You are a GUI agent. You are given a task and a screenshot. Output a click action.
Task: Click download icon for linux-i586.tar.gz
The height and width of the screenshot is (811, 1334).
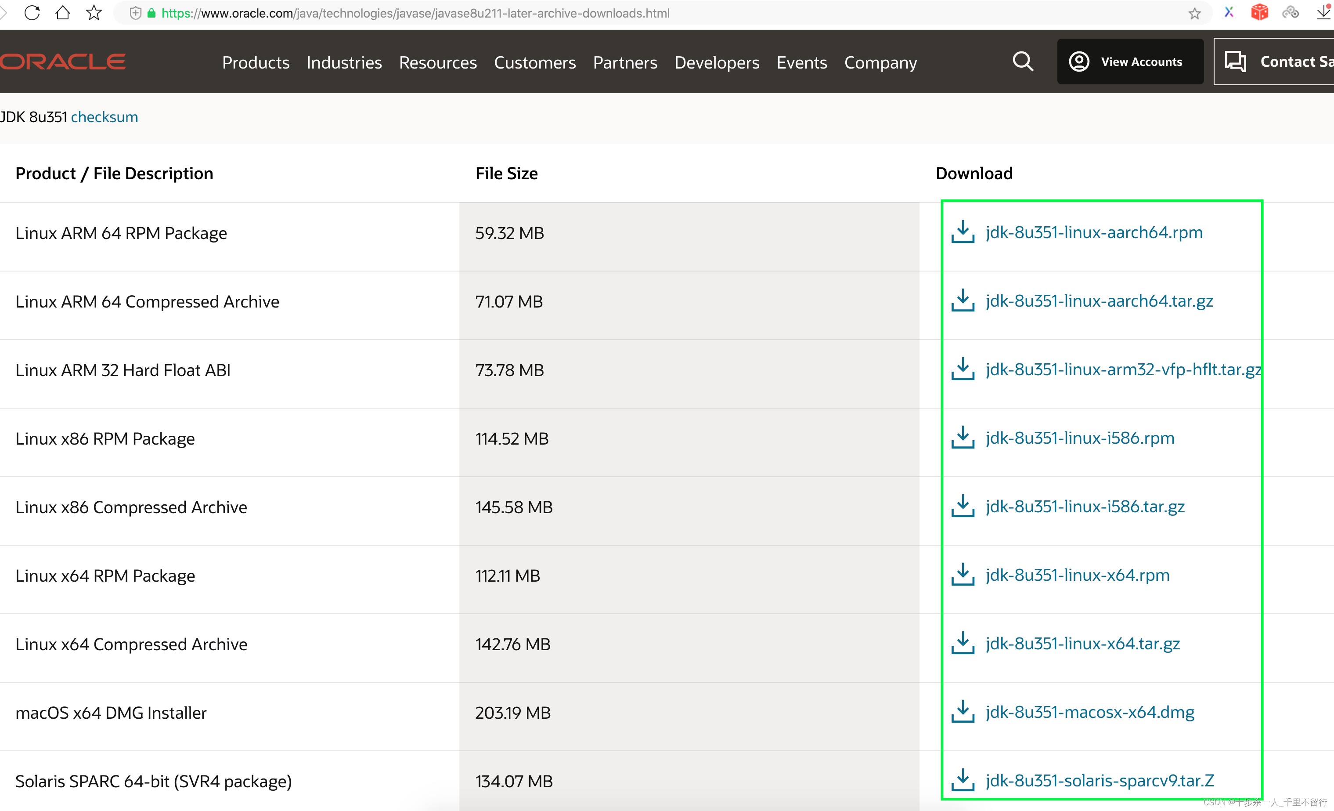(963, 506)
